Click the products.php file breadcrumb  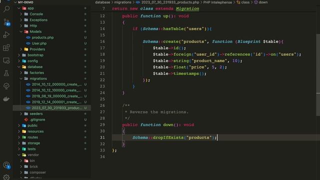click(170, 2)
